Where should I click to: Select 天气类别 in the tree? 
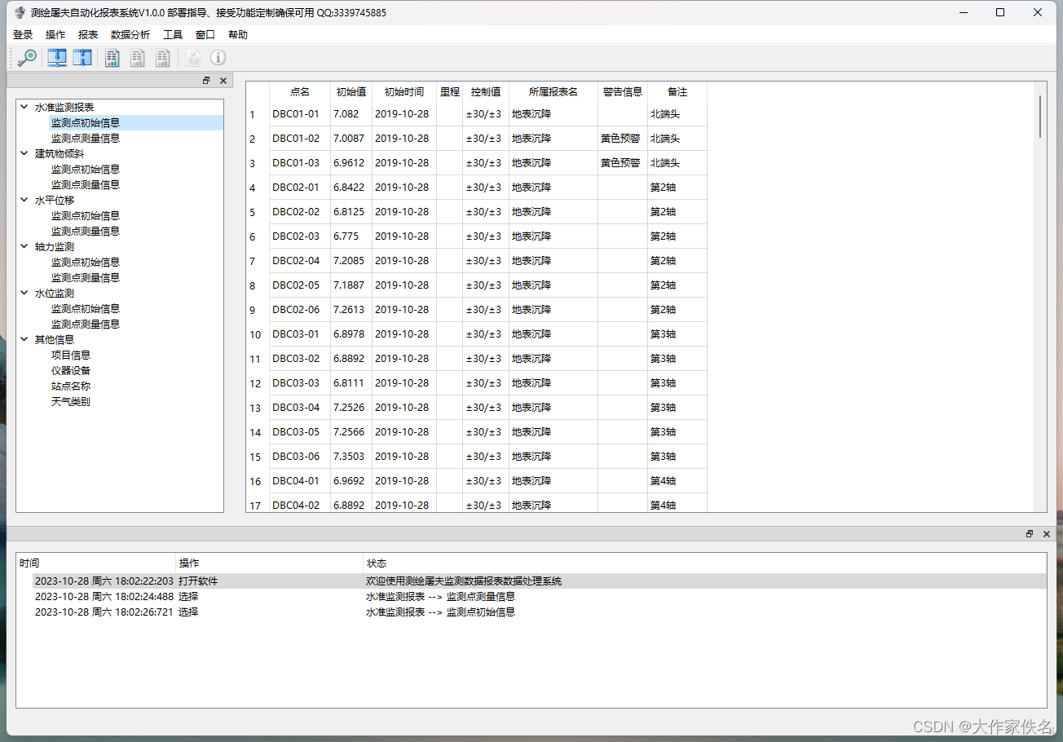click(x=71, y=402)
